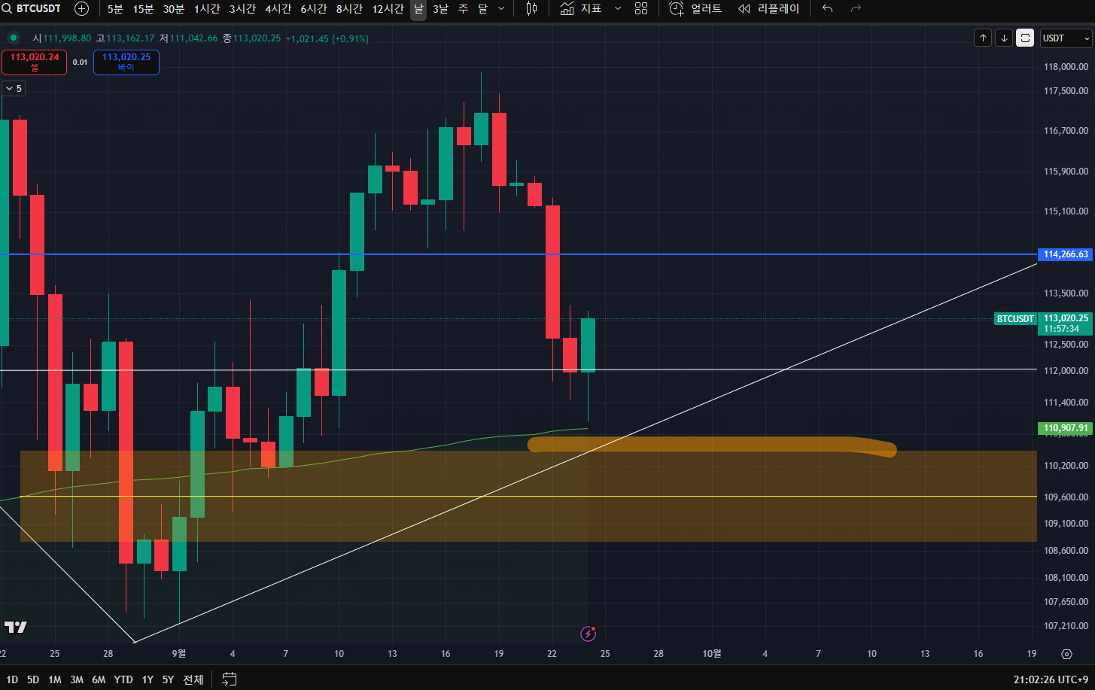Viewport: 1095px width, 690px height.
Task: Show the full range with 전체
Action: coord(193,679)
